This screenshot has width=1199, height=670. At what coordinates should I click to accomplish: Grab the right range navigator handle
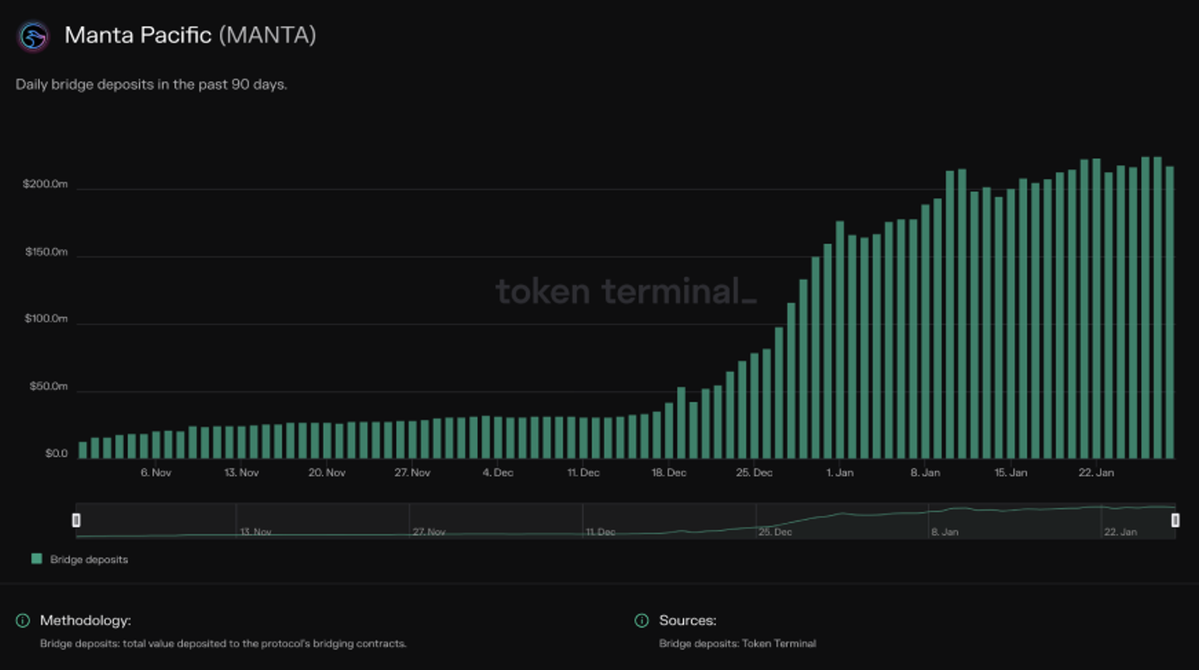1175,520
